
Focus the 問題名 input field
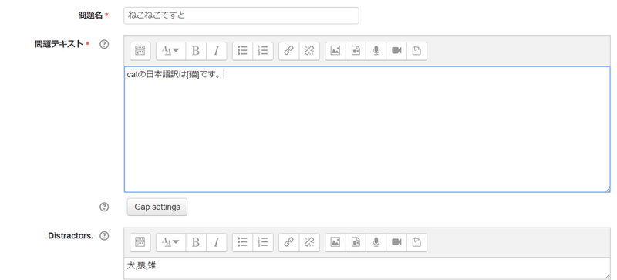coord(241,15)
